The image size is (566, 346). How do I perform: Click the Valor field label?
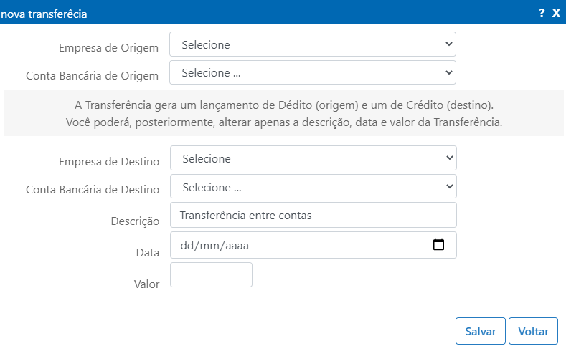[x=146, y=284]
